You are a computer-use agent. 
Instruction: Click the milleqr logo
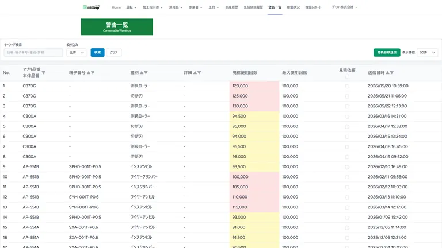92,7
